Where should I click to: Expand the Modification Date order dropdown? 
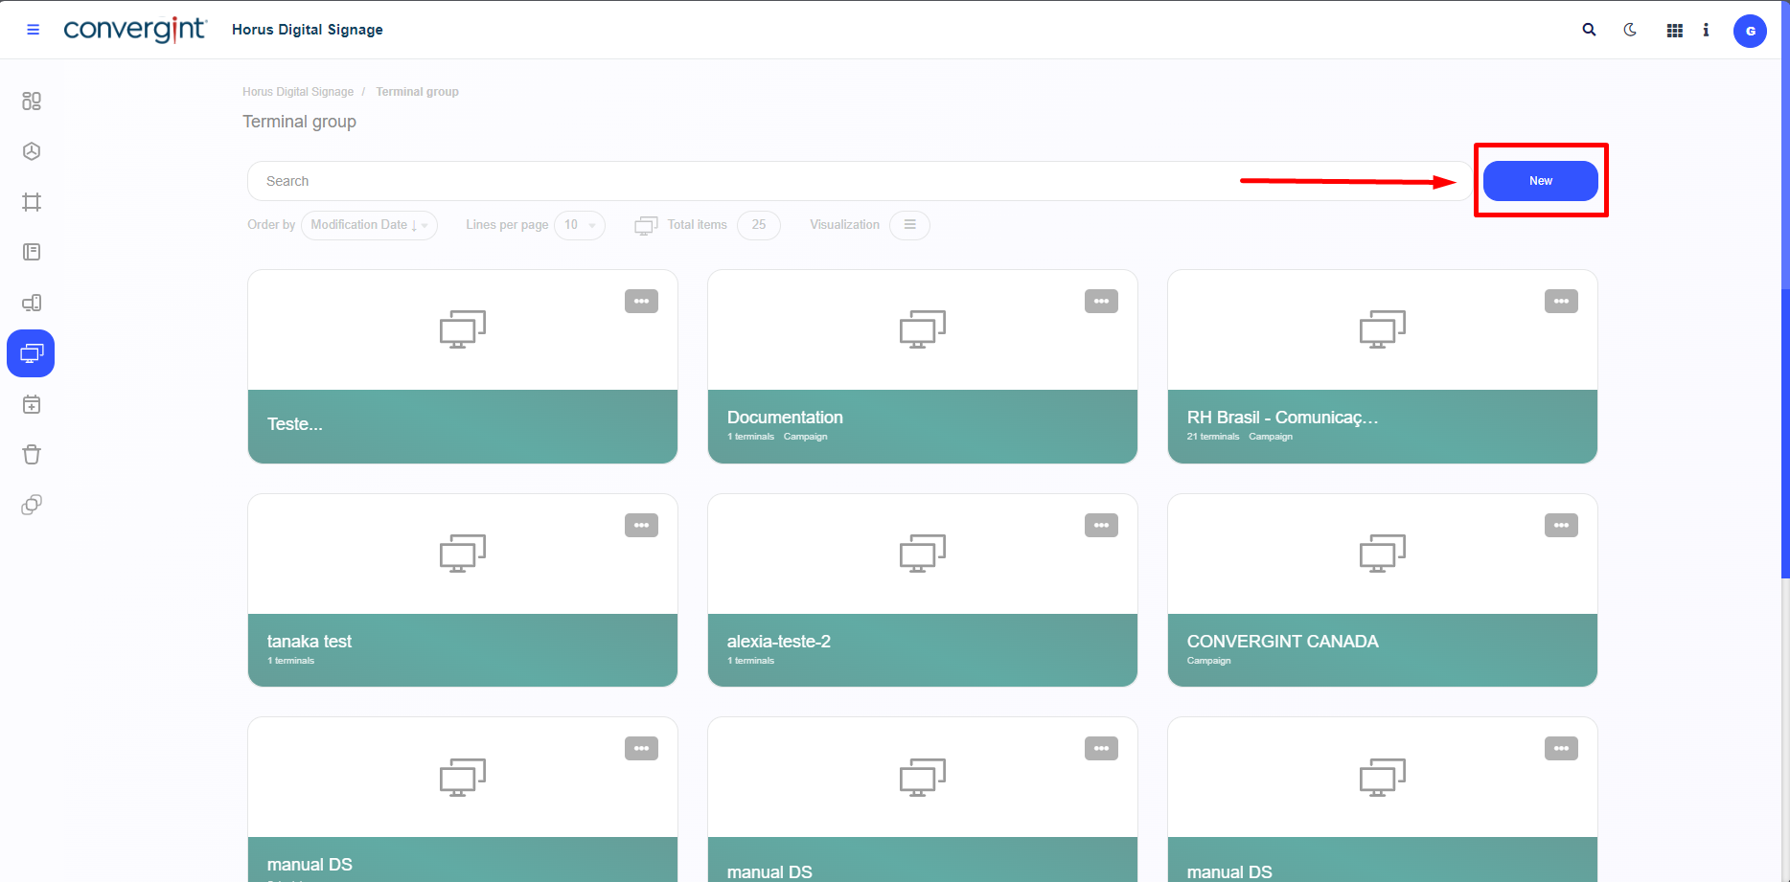369,225
